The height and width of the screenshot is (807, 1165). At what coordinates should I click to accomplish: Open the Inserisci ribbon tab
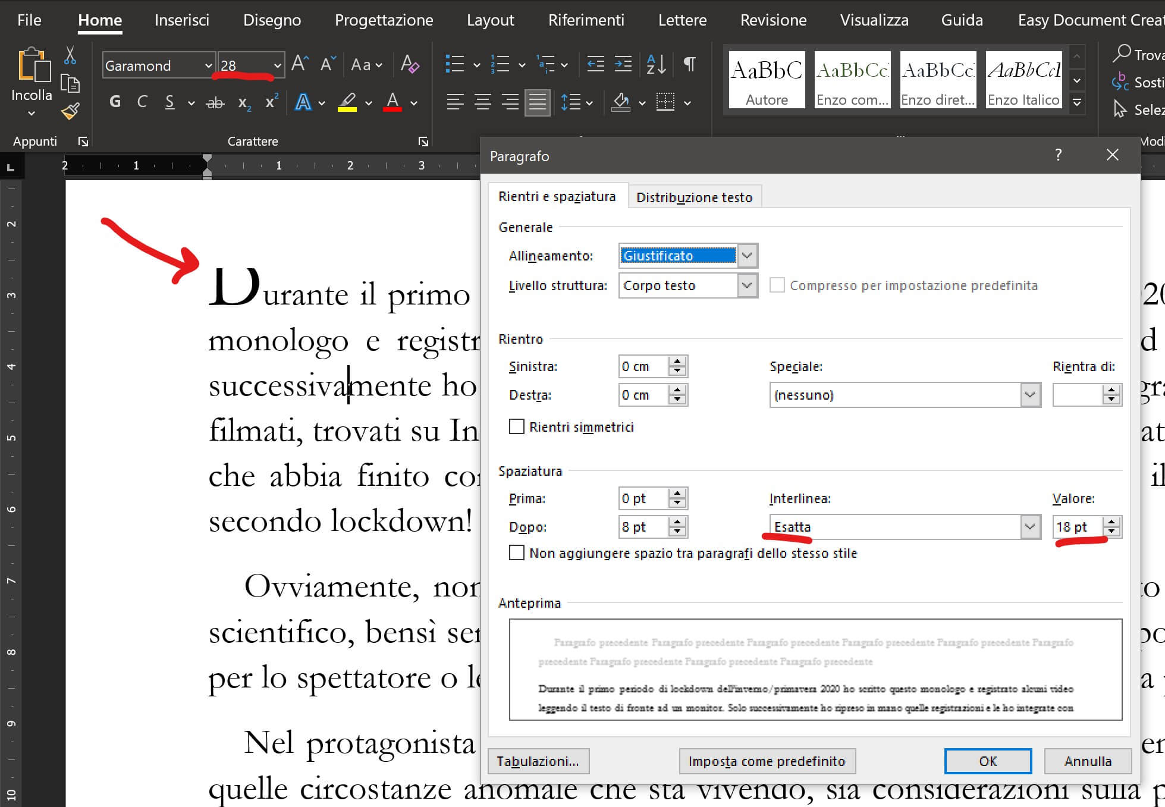point(182,20)
